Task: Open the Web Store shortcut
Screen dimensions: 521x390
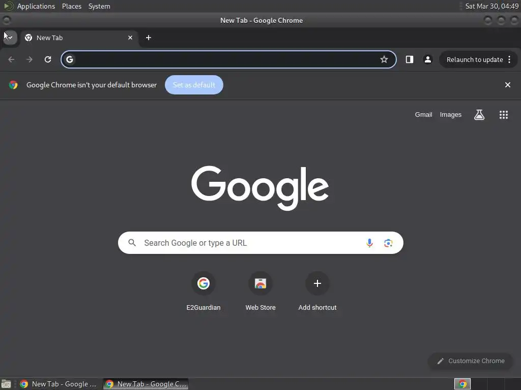Action: 260,291
